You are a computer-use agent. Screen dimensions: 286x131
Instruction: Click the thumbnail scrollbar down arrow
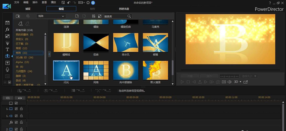172,84
